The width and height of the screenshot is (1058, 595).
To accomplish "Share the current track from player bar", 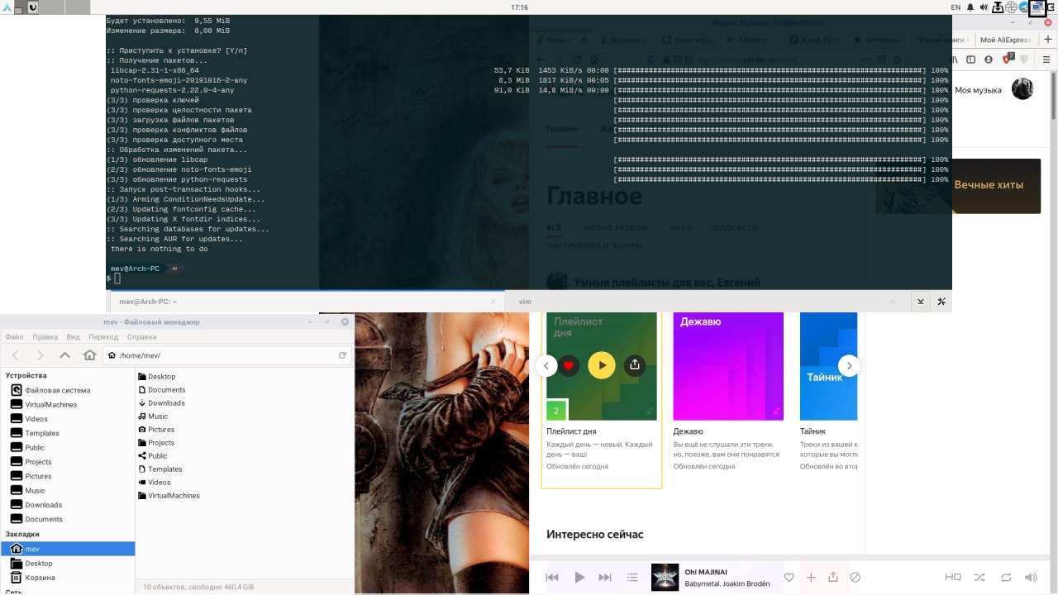I will point(833,578).
